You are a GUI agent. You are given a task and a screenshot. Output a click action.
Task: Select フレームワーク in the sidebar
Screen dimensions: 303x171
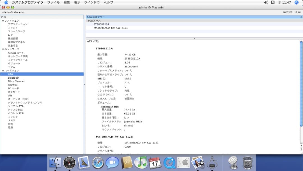pos(17,31)
